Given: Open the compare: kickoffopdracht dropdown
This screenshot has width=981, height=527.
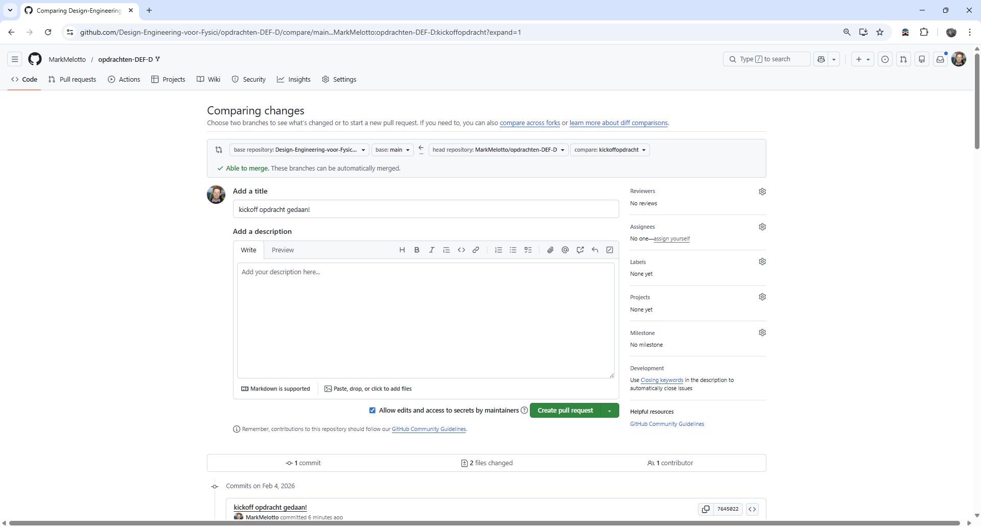Looking at the screenshot, I should 610,149.
